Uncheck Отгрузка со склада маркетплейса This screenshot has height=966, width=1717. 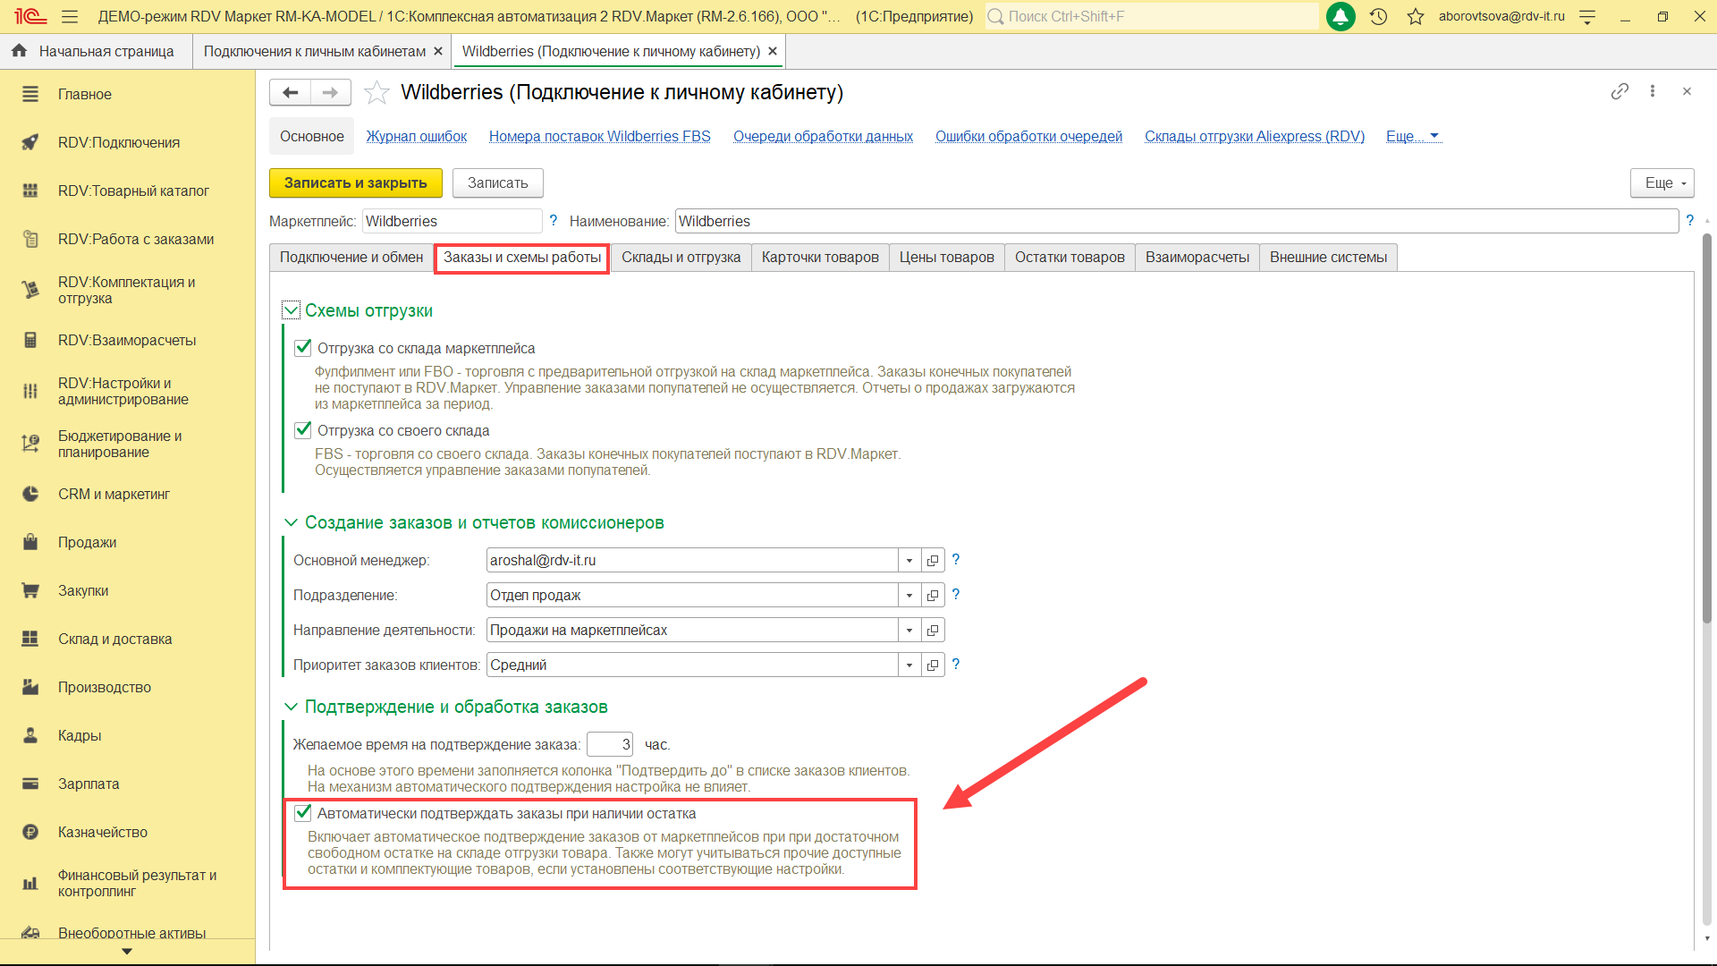303,348
